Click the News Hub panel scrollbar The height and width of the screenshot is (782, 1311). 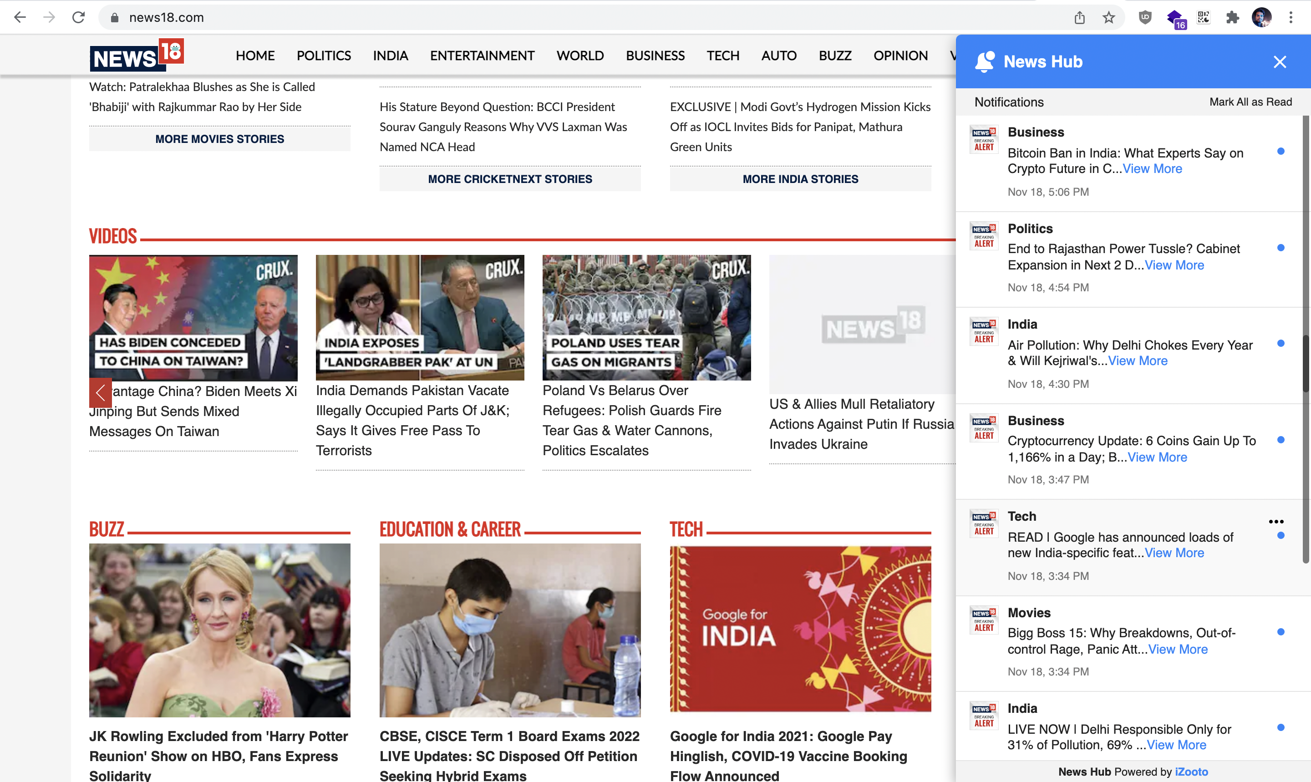[1306, 364]
